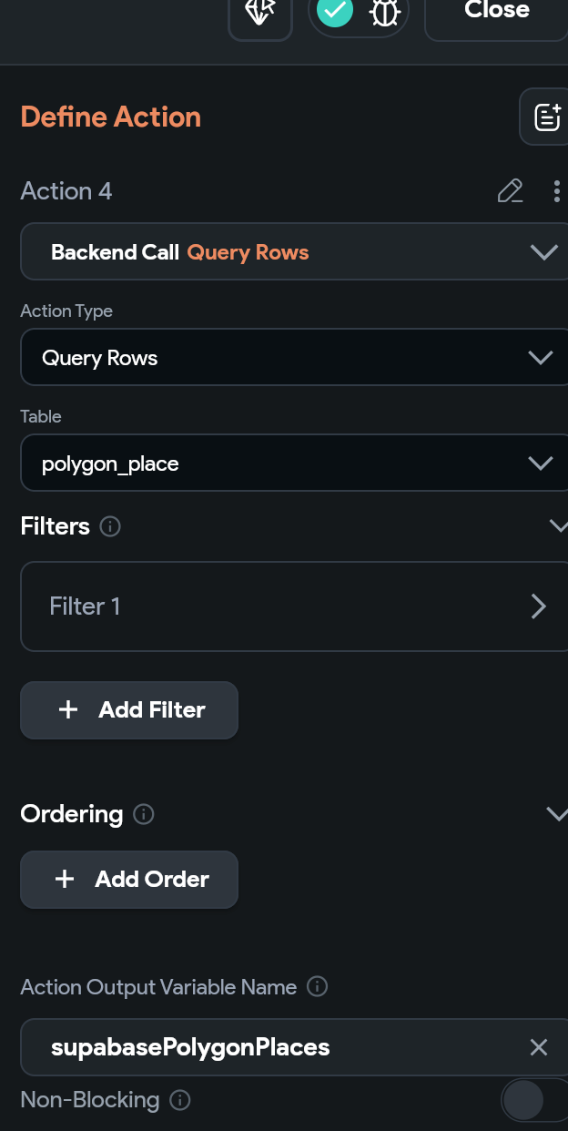Click the pencil icon to rename Action 4

510,191
